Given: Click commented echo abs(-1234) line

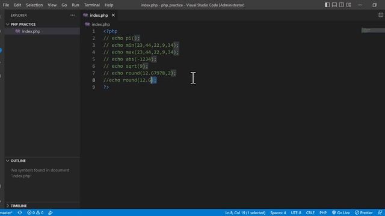Looking at the screenshot, I should pos(130,59).
